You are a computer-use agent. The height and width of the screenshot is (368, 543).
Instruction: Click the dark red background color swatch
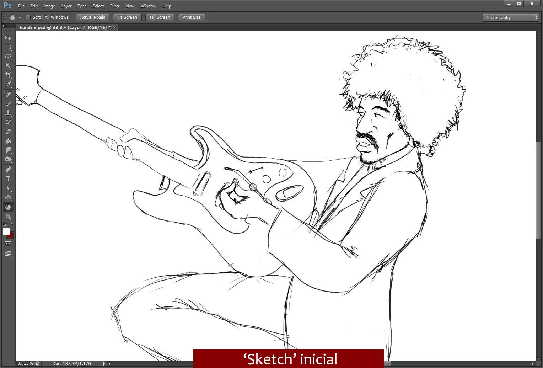(11, 236)
